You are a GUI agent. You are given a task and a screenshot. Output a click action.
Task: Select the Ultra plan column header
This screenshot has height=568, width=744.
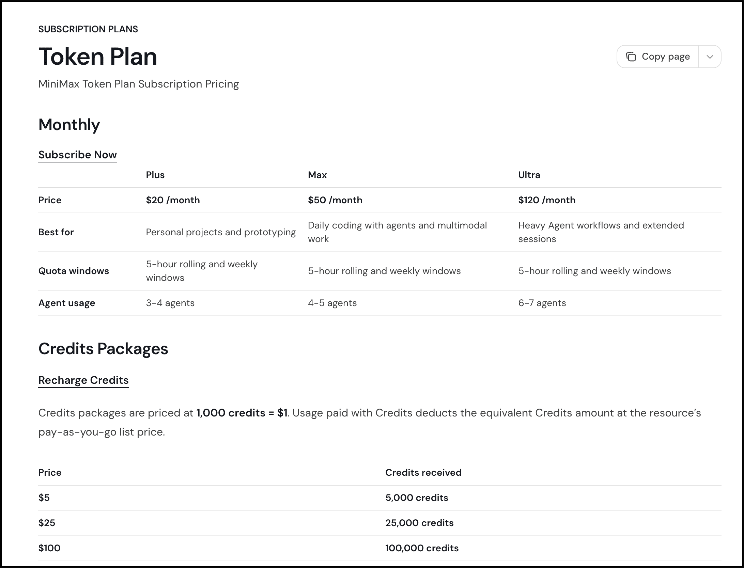529,175
